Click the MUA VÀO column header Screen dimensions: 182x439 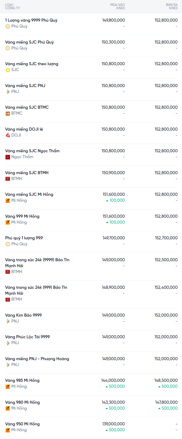117,6
